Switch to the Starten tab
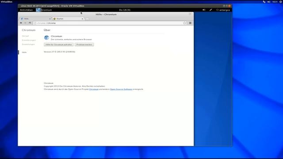This screenshot has width=283, height=159. [68, 19]
